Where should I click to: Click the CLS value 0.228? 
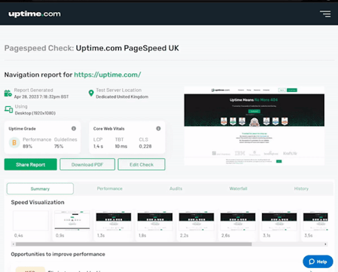pyautogui.click(x=145, y=147)
